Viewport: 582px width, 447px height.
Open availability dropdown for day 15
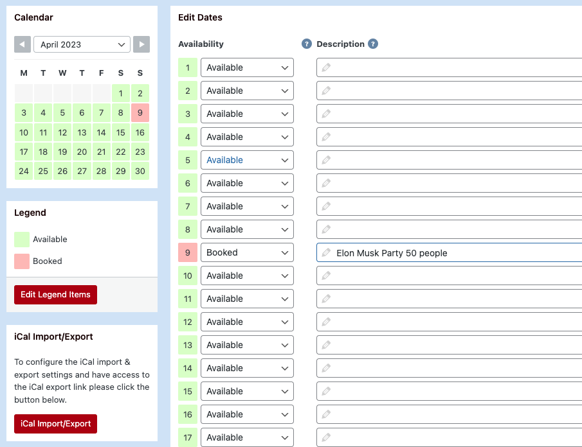pyautogui.click(x=247, y=391)
